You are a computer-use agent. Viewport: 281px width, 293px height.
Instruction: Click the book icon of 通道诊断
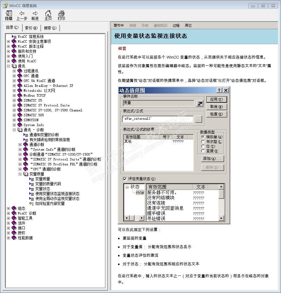coord(26,145)
